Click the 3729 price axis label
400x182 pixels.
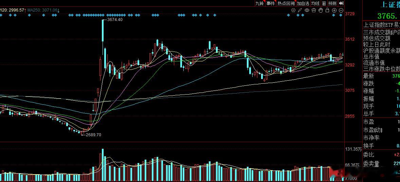(x=349, y=14)
